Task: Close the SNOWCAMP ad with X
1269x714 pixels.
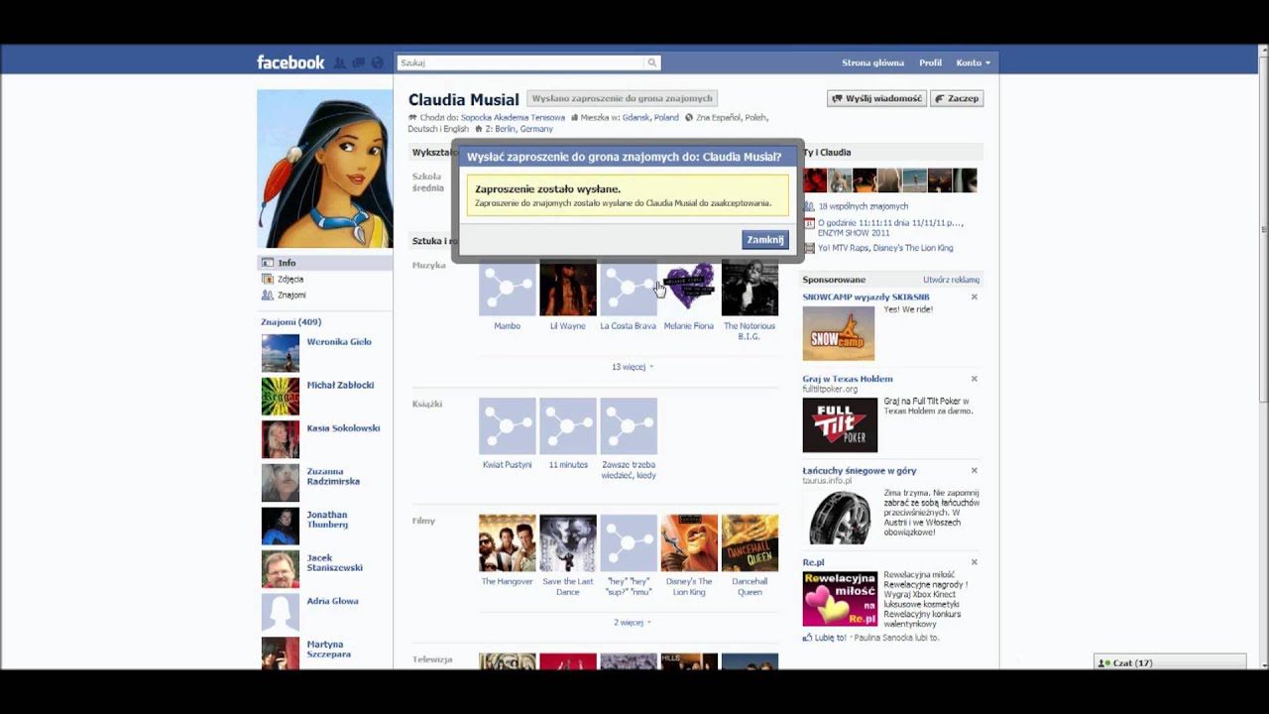Action: pyautogui.click(x=974, y=297)
